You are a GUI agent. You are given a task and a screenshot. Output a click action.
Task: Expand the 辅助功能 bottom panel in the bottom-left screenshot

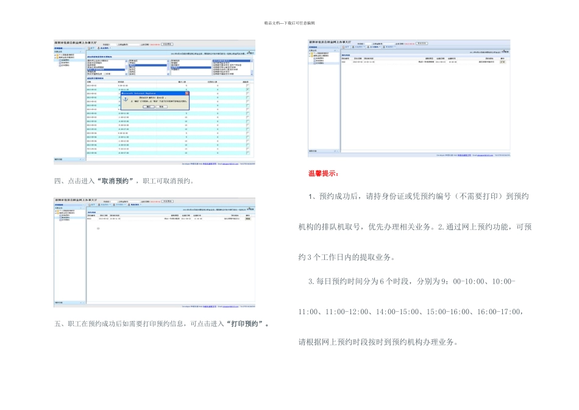[x=80, y=303]
